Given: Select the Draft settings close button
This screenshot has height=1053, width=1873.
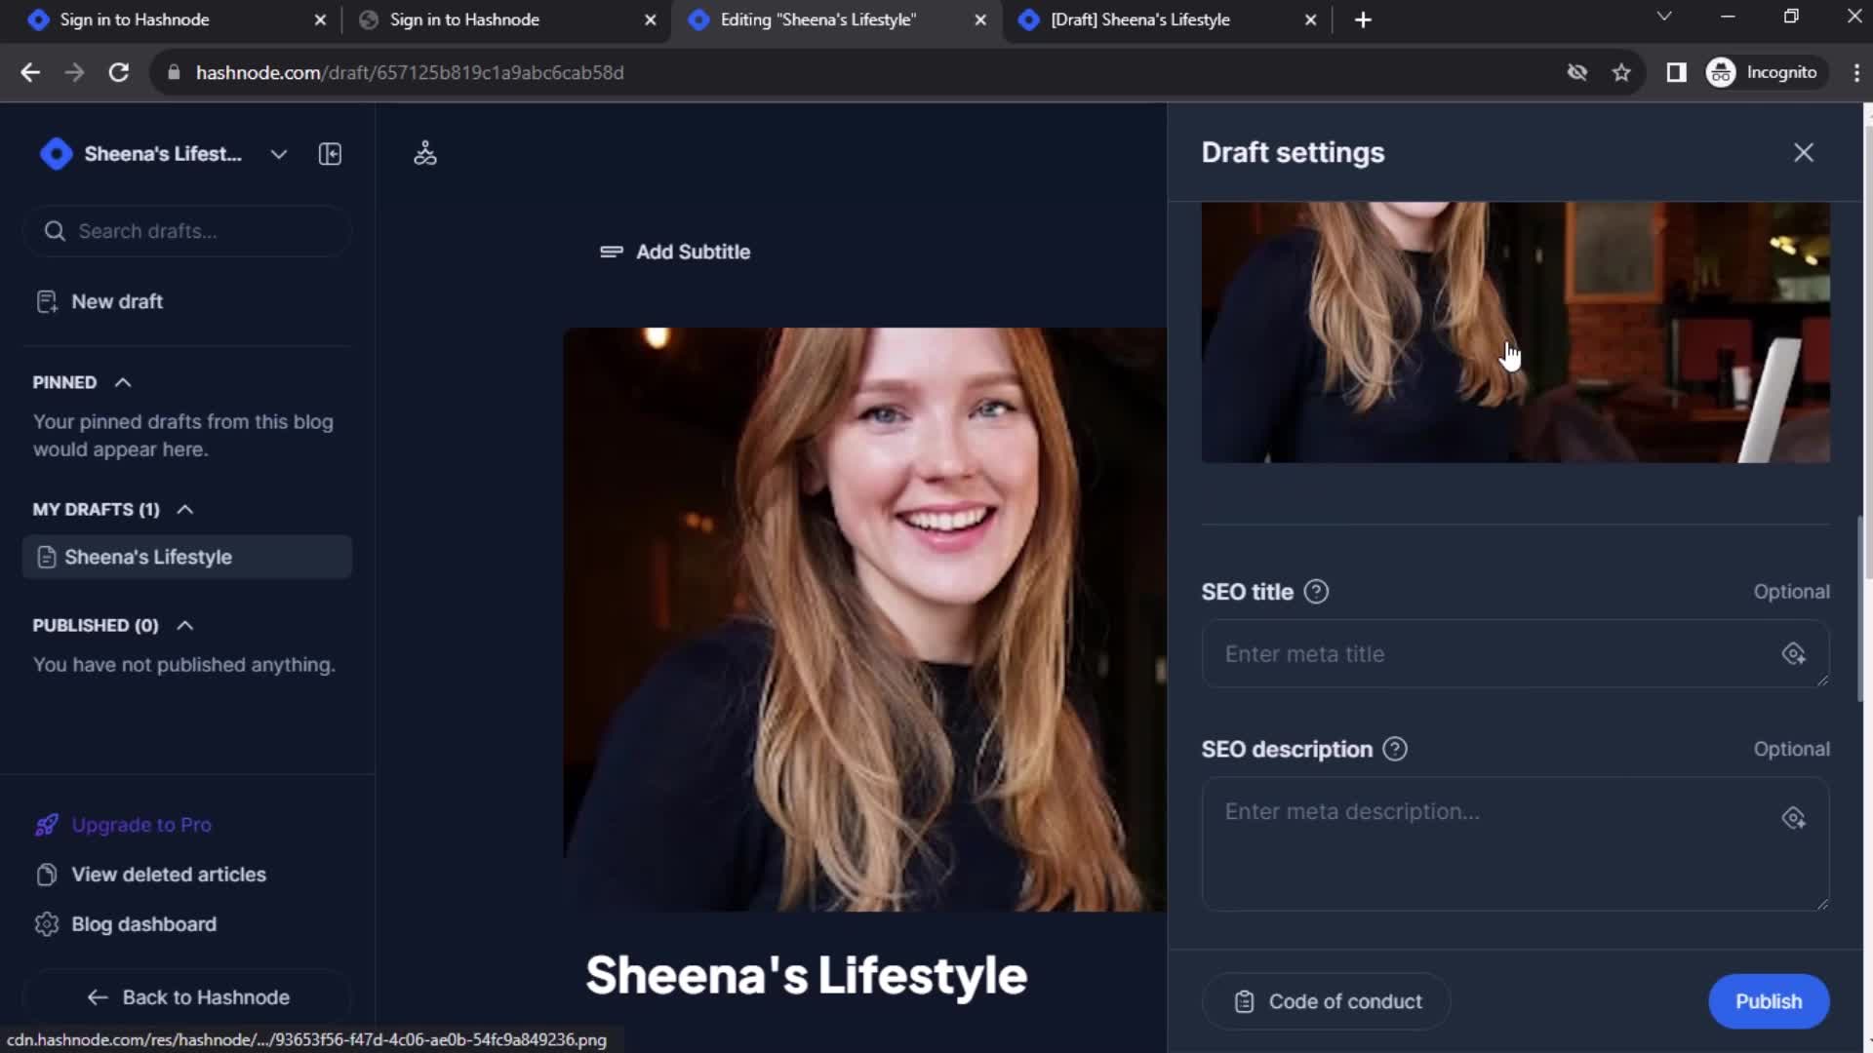Looking at the screenshot, I should pos(1804,152).
